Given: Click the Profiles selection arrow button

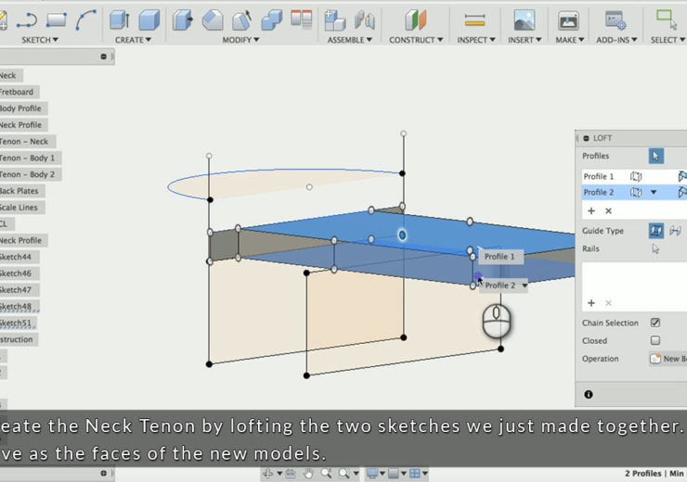Looking at the screenshot, I should pyautogui.click(x=655, y=156).
